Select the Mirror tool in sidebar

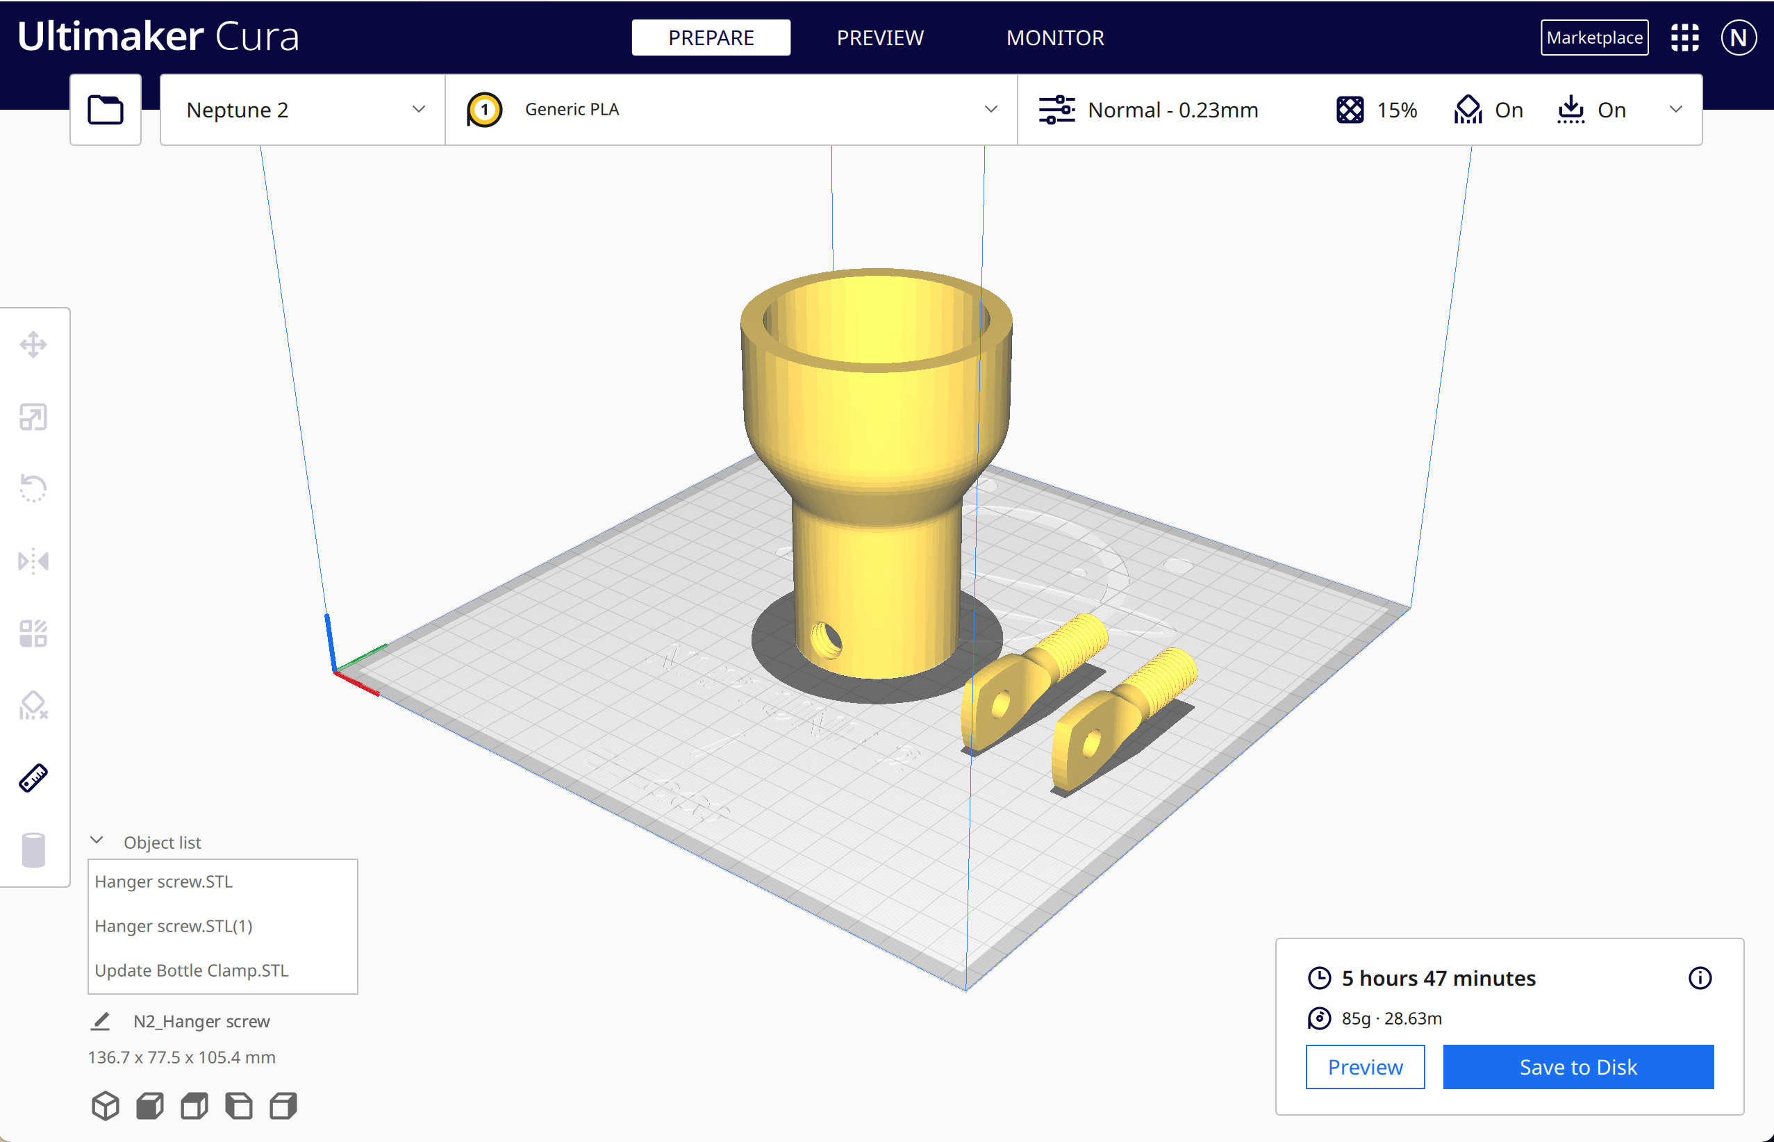(33, 561)
